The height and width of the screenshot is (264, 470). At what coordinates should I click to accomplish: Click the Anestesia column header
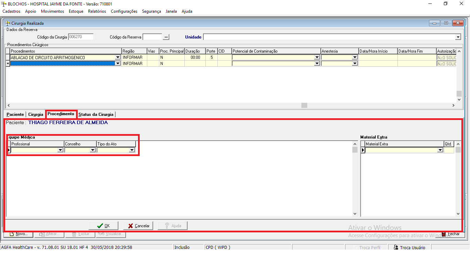coord(340,51)
